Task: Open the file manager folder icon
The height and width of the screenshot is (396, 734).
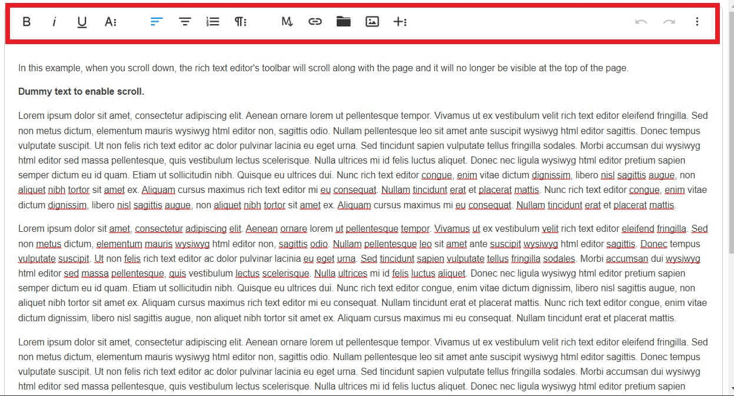Action: pos(343,22)
